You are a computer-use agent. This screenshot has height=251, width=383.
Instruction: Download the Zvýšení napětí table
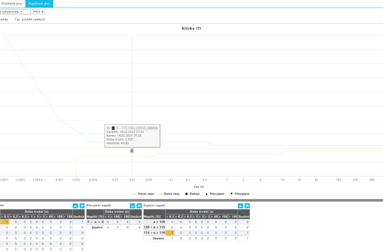coord(240,206)
